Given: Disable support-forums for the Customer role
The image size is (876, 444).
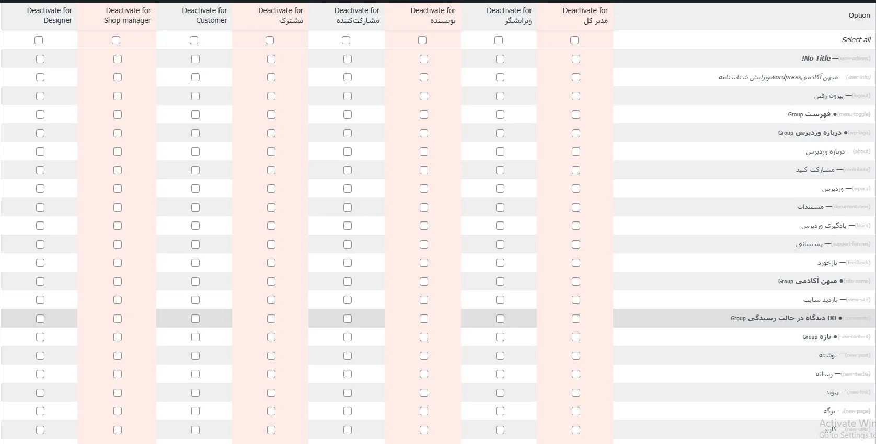Looking at the screenshot, I should pyautogui.click(x=195, y=244).
